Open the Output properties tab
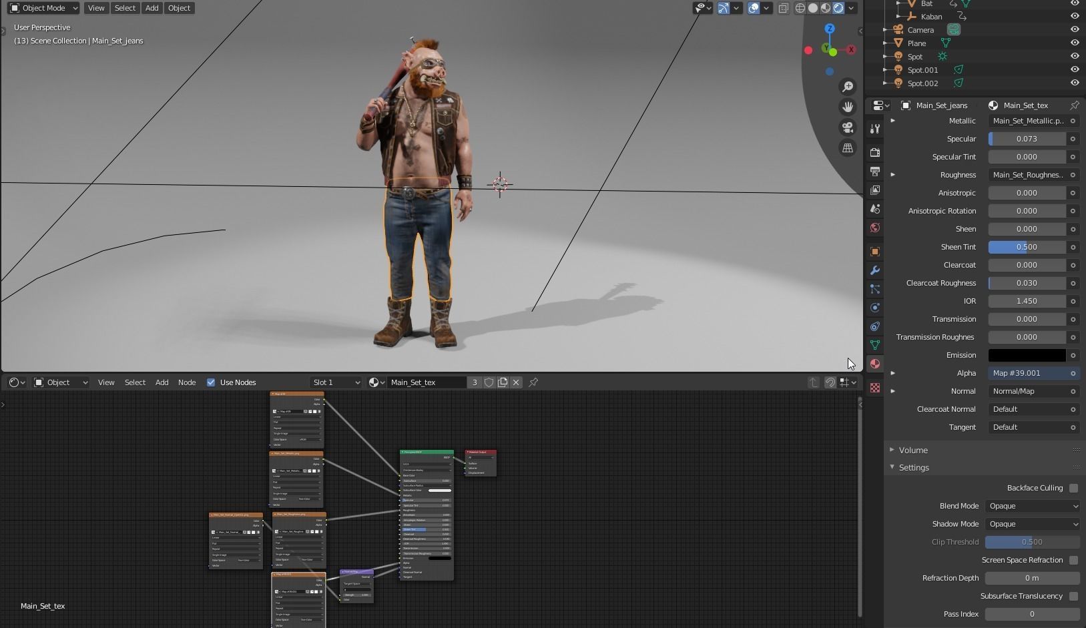This screenshot has height=628, width=1086. 875,172
